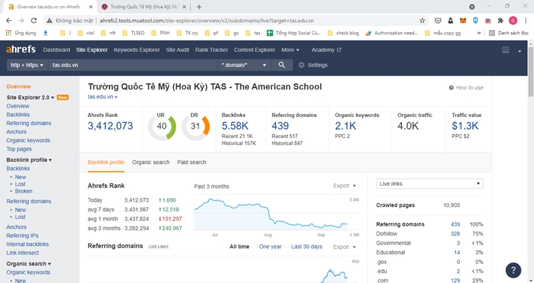This screenshot has width=534, height=283.
Task: Open the Academy external link
Action: tap(327, 50)
